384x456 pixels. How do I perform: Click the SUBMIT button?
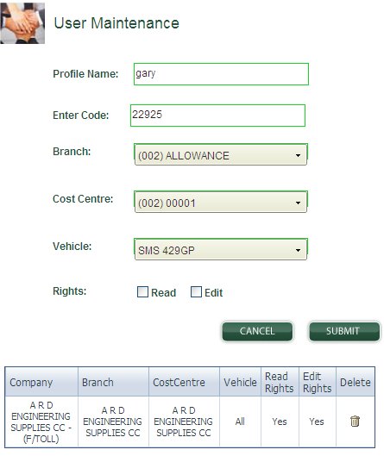coord(344,331)
